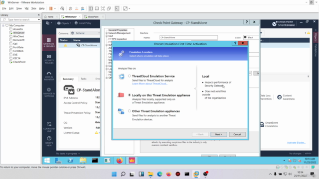This screenshot has height=179, width=319.
Task: Choose Other Threat Emulation appliances option
Action: pyautogui.click(x=130, y=111)
